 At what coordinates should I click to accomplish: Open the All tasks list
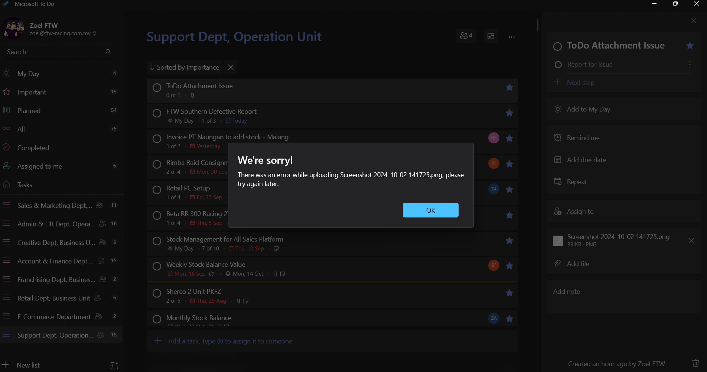pos(61,129)
